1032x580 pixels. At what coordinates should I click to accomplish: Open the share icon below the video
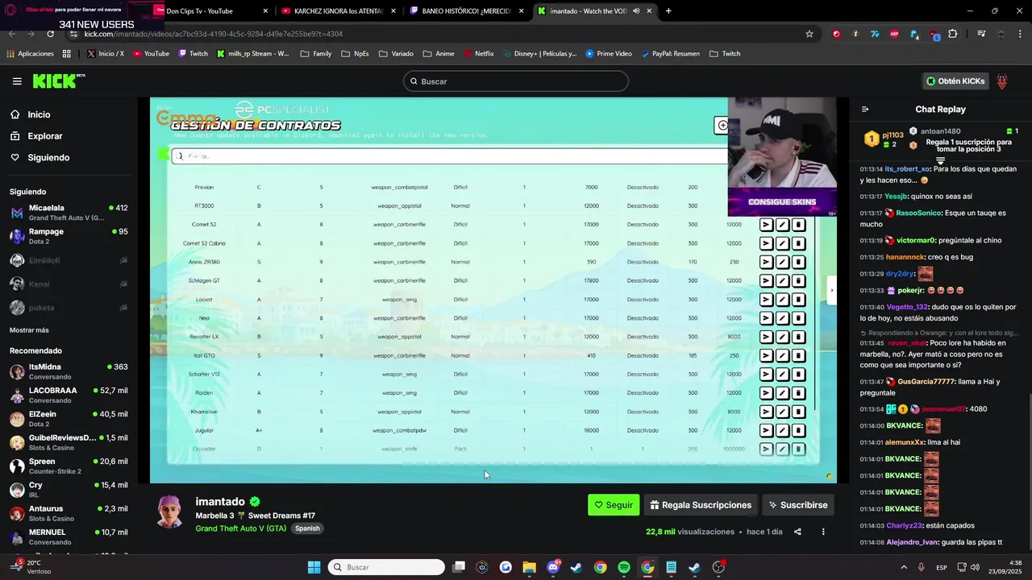797,532
